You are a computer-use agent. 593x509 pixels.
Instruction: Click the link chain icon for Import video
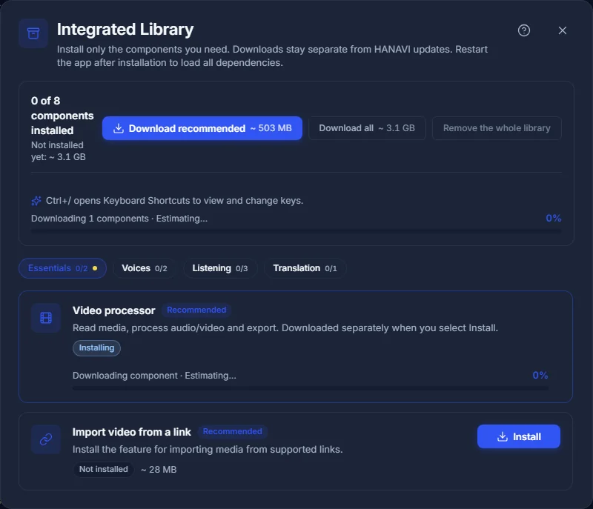tap(46, 439)
